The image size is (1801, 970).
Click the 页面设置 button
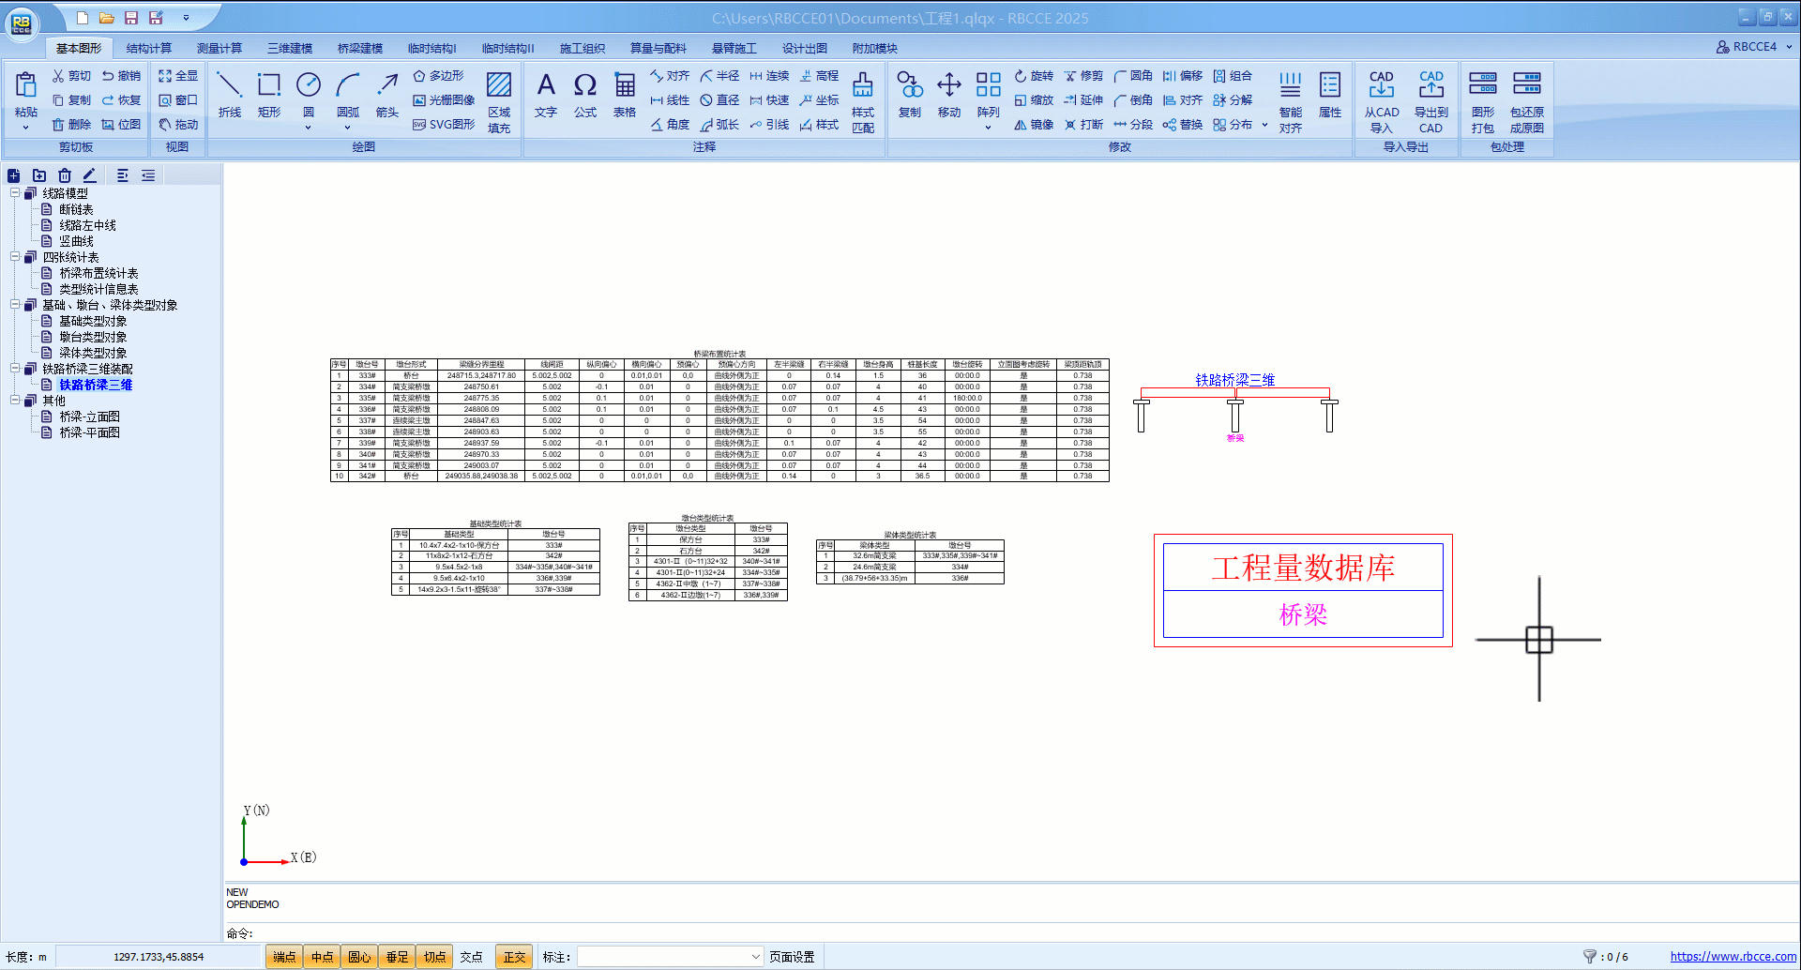792,957
